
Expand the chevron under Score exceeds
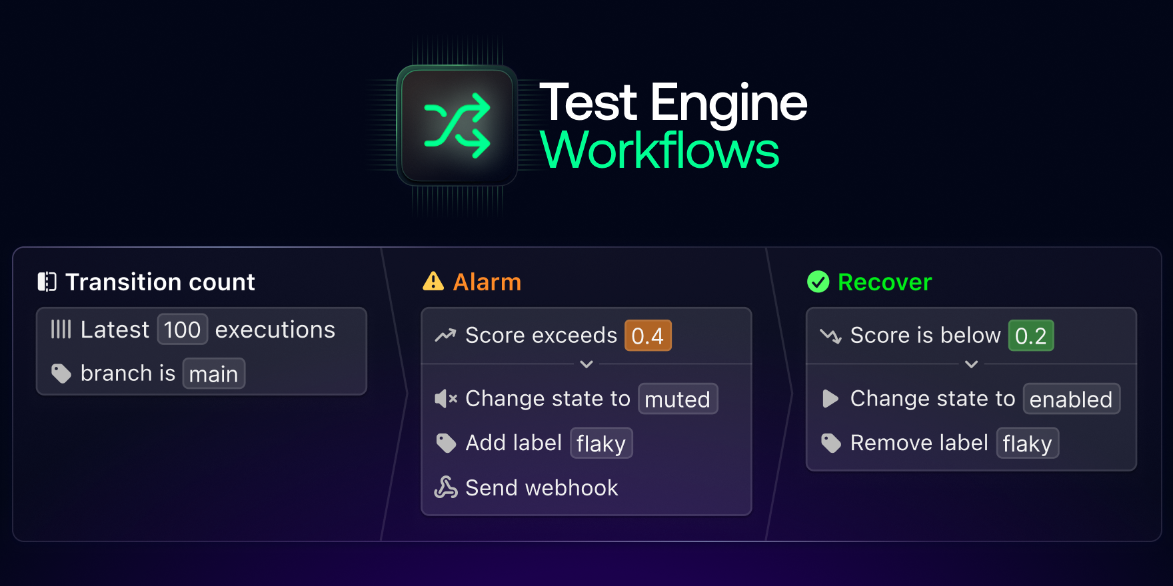(586, 364)
